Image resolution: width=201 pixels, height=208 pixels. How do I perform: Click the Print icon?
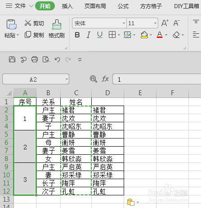tap(35, 59)
